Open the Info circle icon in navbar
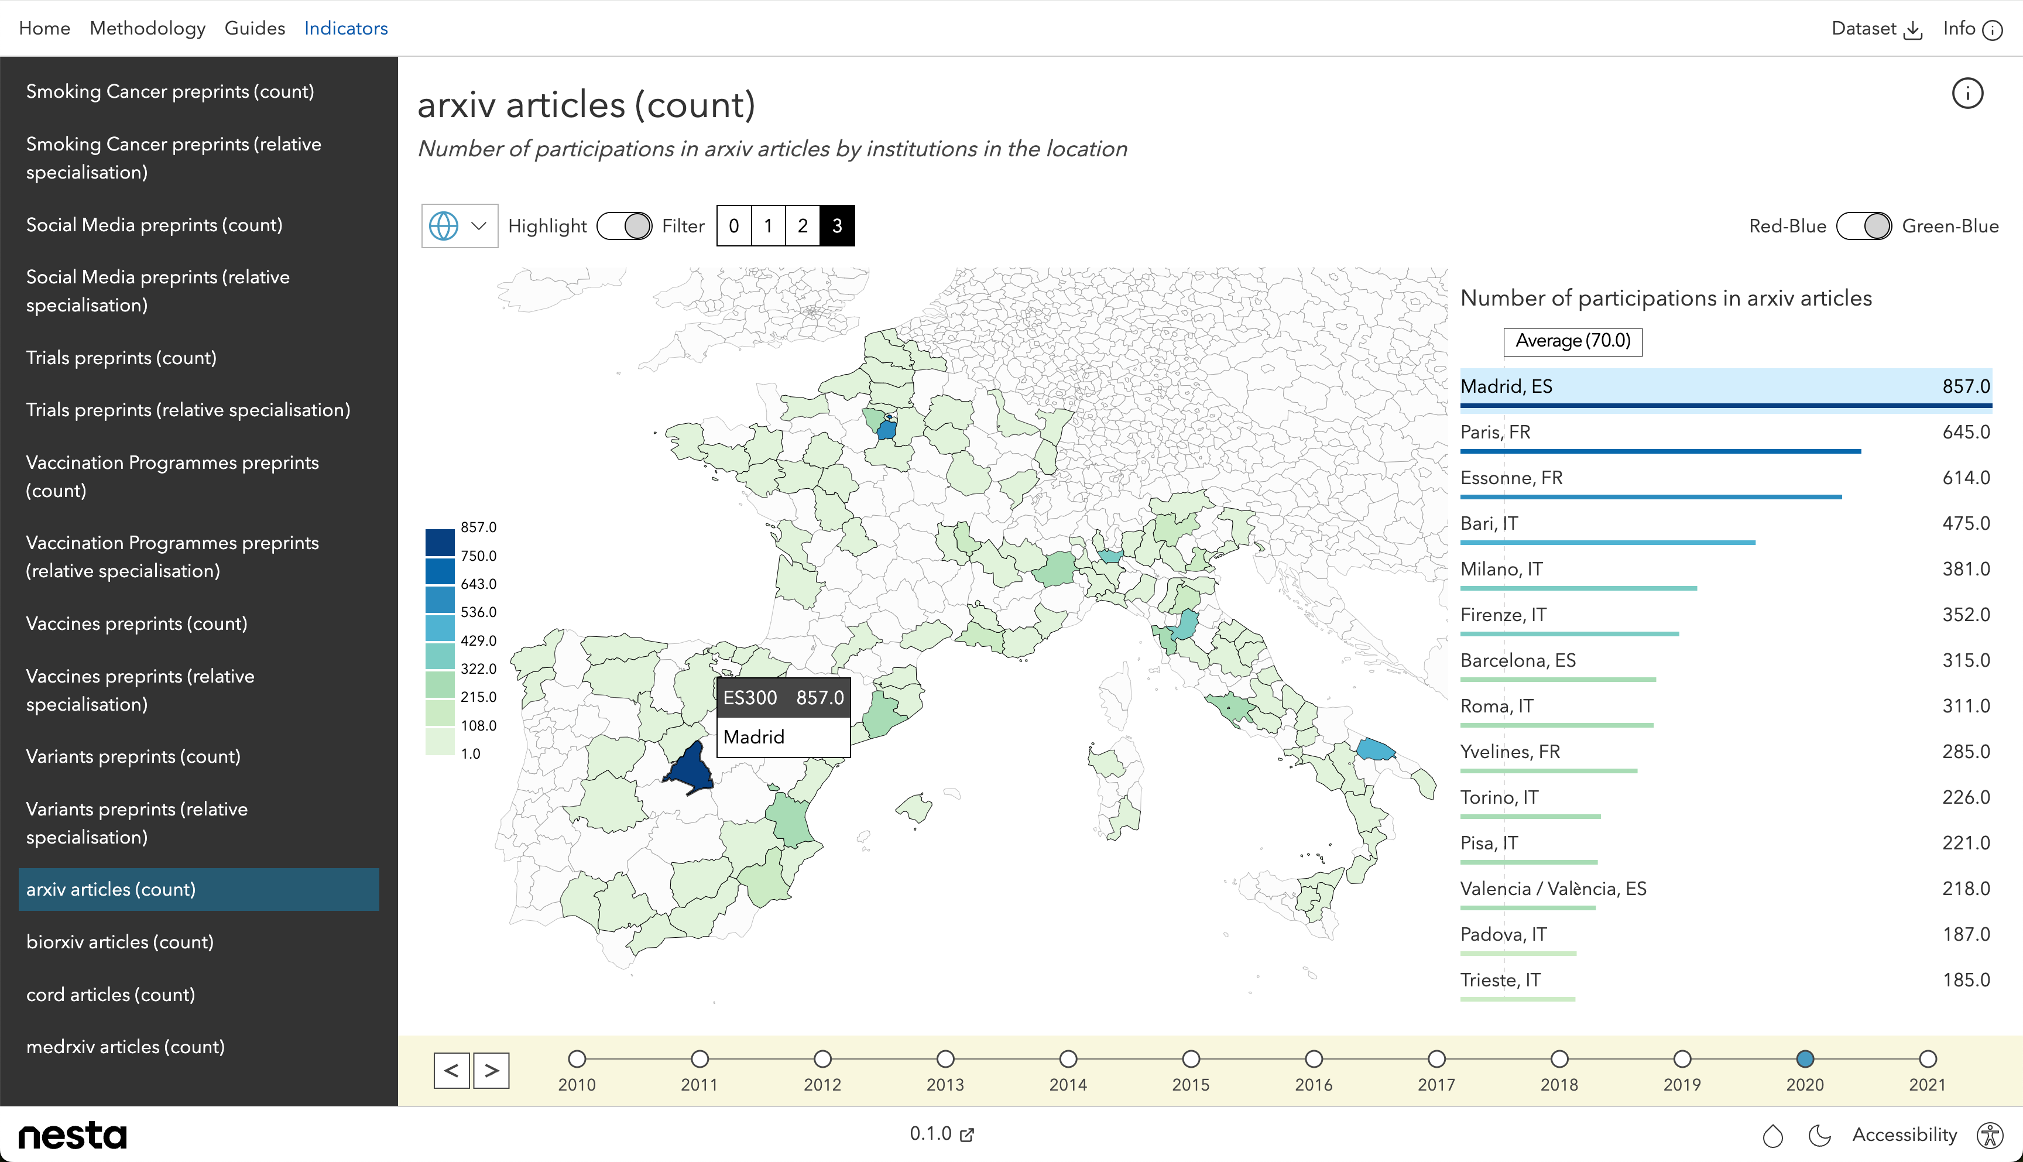Screen dimensions: 2023x1162 (x=1993, y=30)
